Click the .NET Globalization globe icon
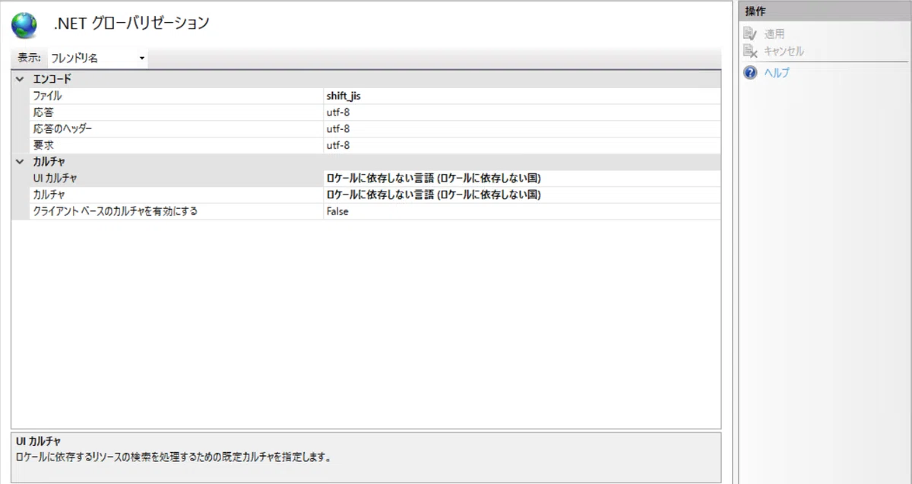 pos(24,25)
